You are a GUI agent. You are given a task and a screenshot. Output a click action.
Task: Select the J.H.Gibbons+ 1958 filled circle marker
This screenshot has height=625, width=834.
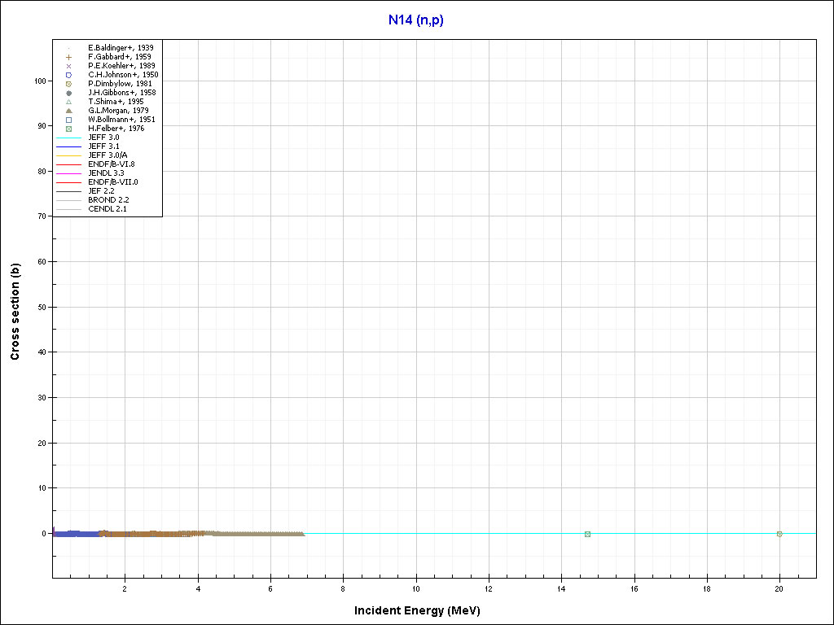tap(69, 93)
